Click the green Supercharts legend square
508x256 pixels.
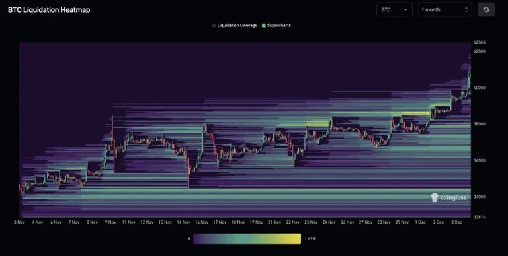click(264, 26)
